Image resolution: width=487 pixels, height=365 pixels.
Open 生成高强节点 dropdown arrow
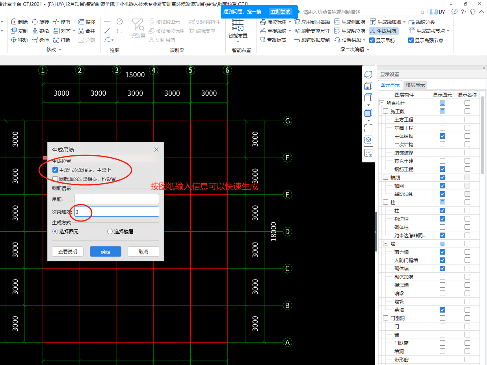tap(448, 31)
